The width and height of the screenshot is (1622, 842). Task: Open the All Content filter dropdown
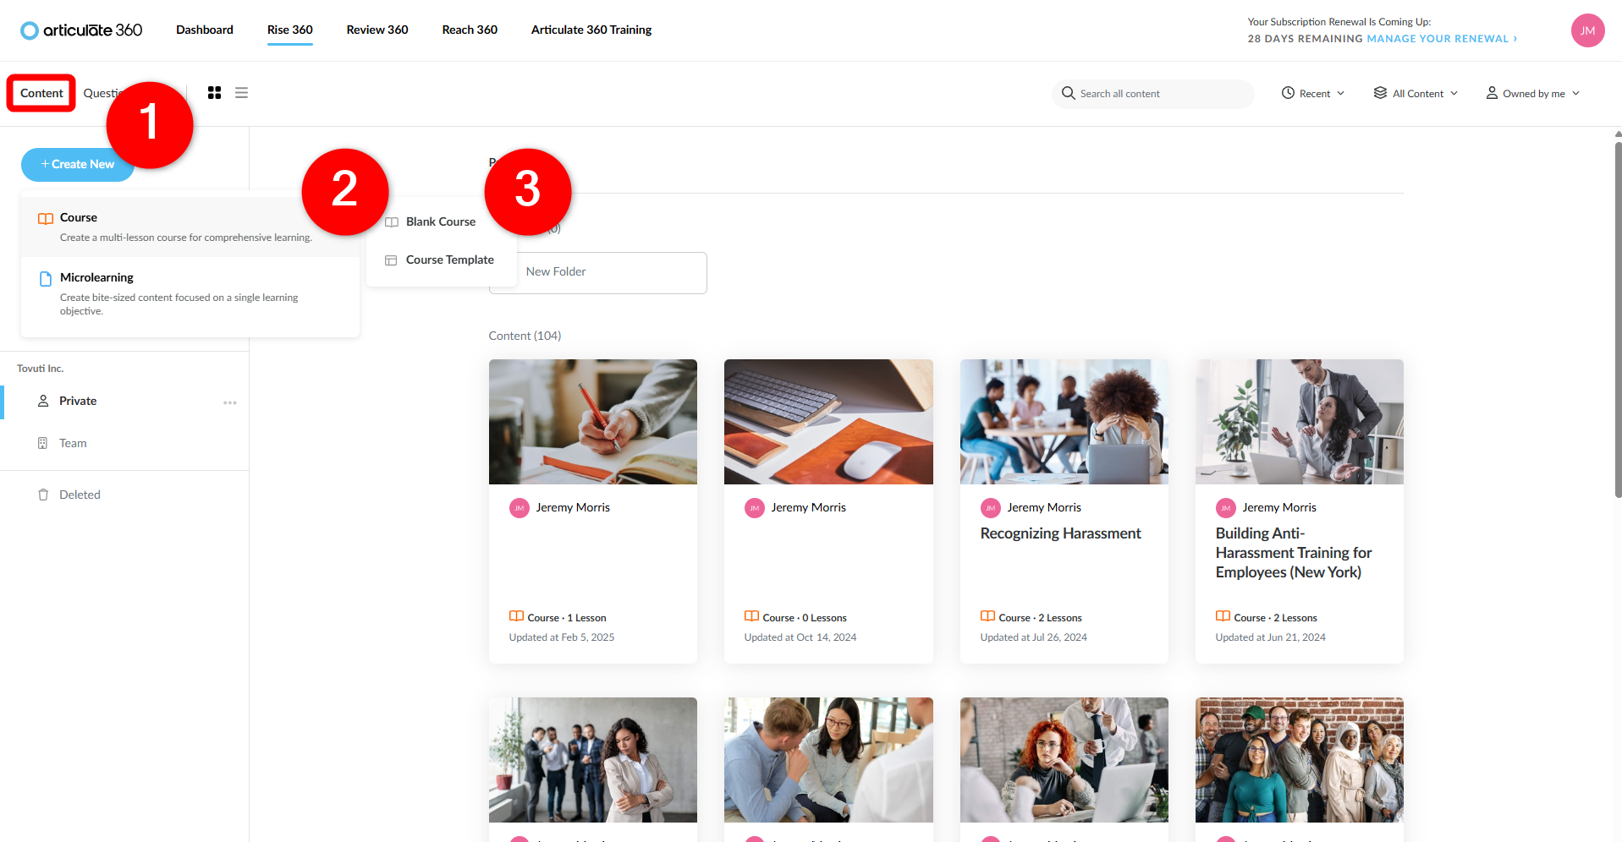click(x=1416, y=93)
